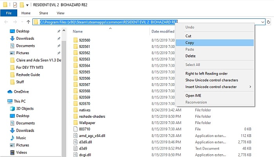Open the For DEV TTY MT3 folder

[29, 68]
